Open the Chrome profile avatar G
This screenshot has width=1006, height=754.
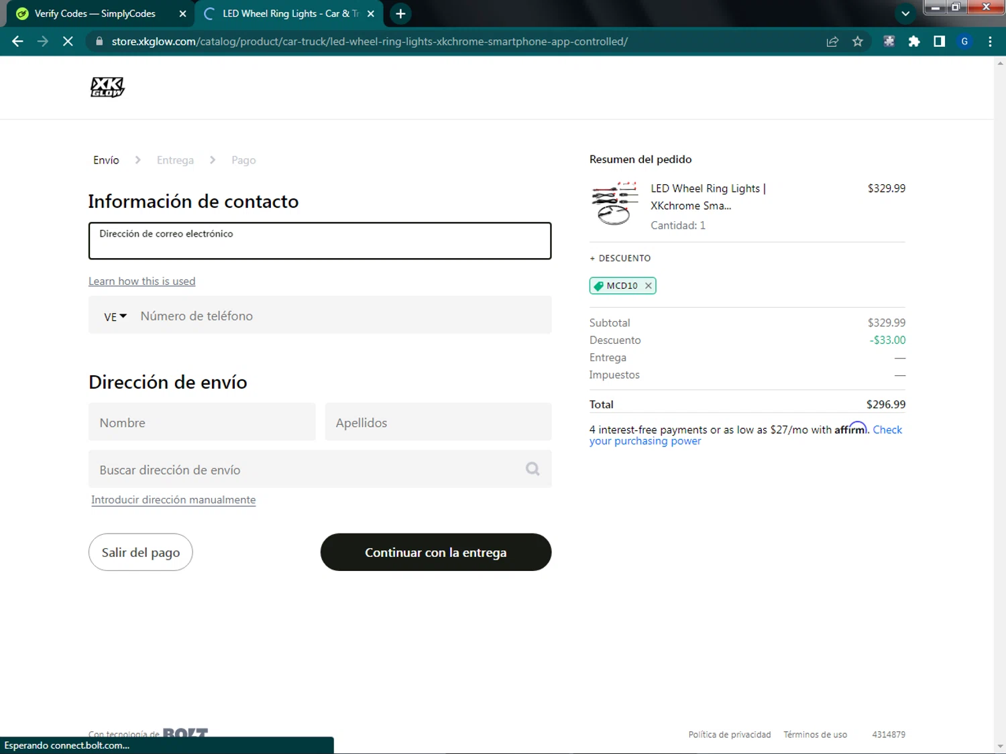964,42
